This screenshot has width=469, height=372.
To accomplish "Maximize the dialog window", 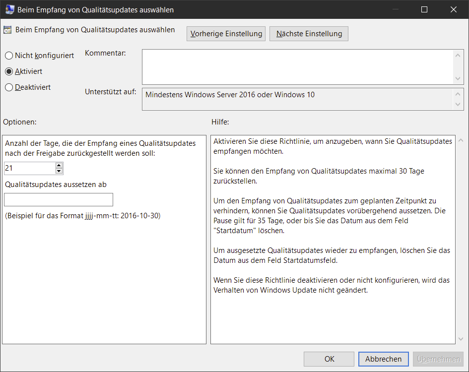I will [x=424, y=9].
